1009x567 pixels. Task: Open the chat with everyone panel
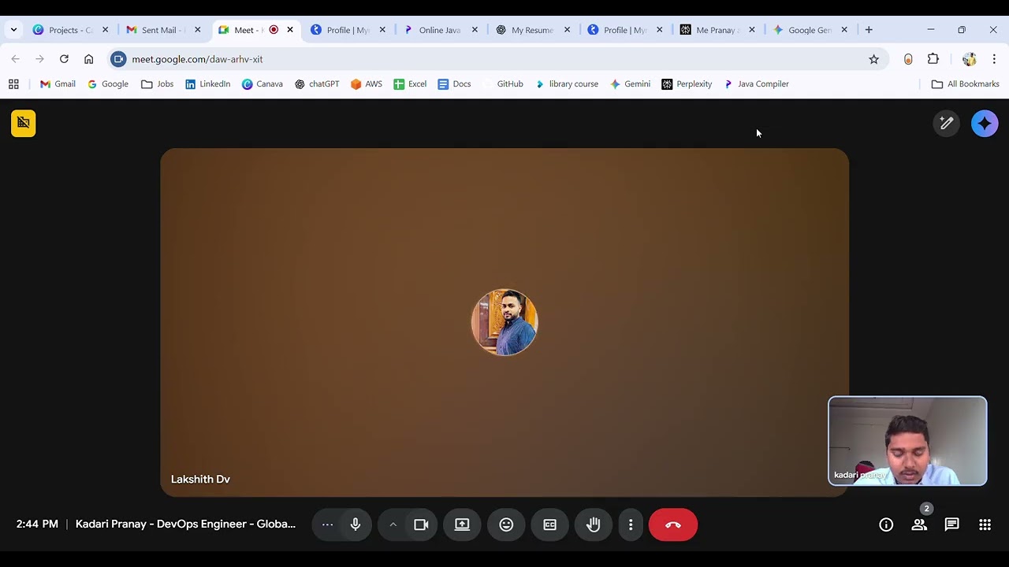[x=952, y=524]
